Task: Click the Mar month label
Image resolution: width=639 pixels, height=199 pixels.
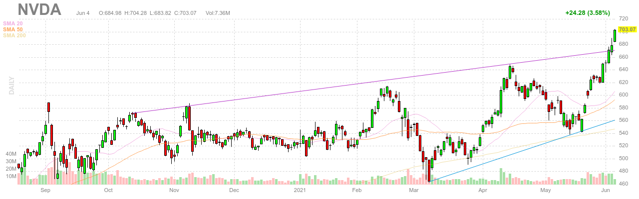Action: (413, 190)
